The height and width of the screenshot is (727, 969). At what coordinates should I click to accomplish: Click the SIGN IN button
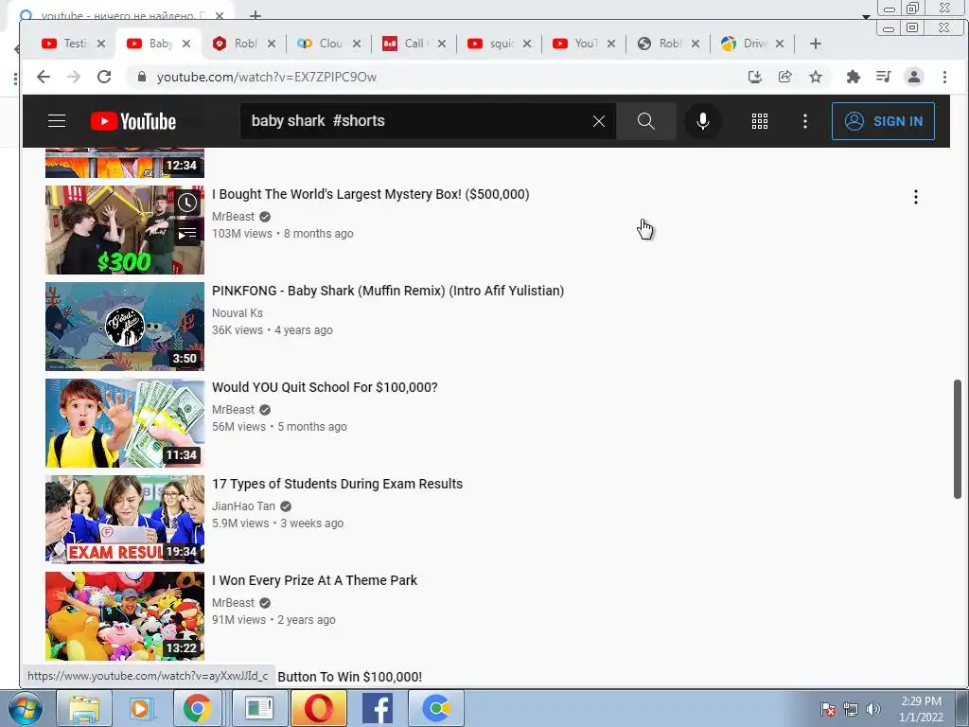click(883, 121)
